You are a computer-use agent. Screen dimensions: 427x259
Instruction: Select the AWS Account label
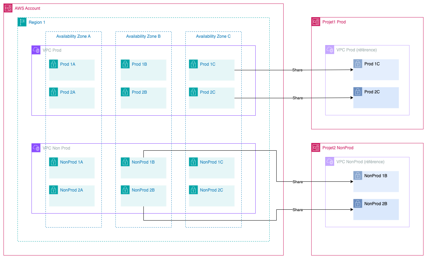point(27,8)
